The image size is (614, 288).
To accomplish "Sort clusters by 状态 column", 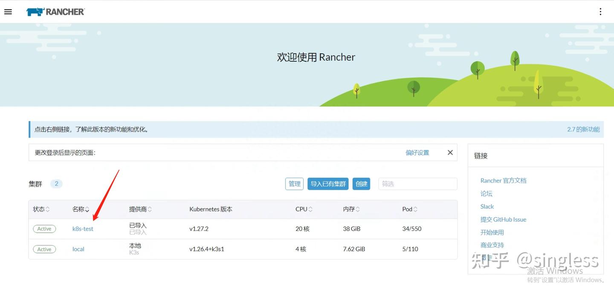I will point(41,209).
